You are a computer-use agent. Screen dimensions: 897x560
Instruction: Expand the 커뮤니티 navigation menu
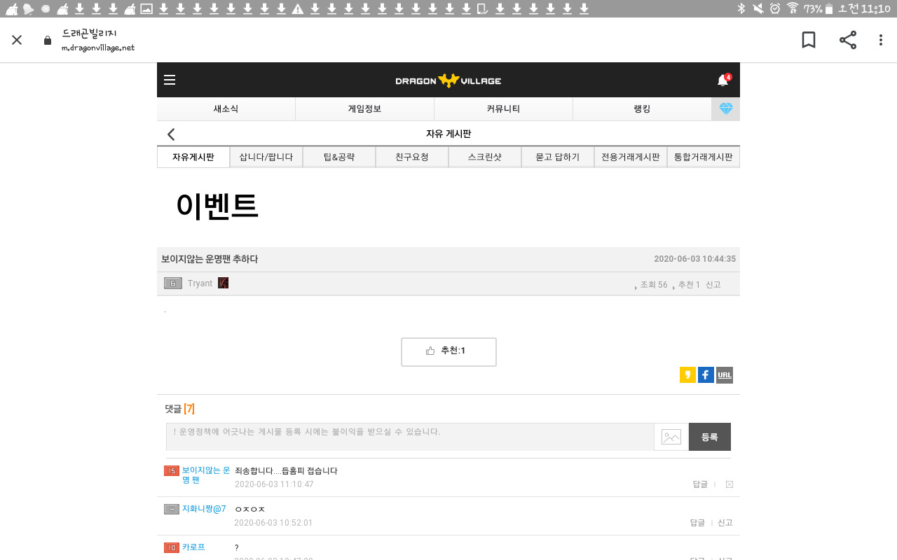click(x=503, y=108)
